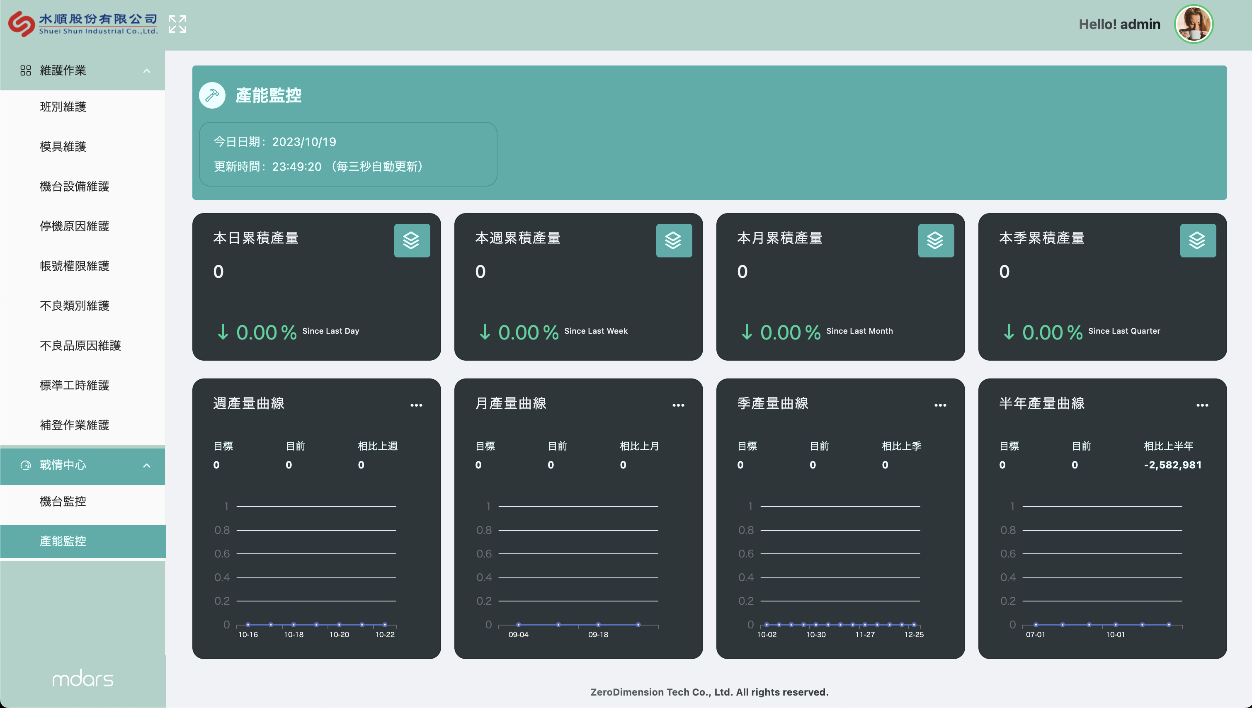Image resolution: width=1252 pixels, height=708 pixels.
Task: Select the active 產能監控 sidebar item
Action: 82,541
